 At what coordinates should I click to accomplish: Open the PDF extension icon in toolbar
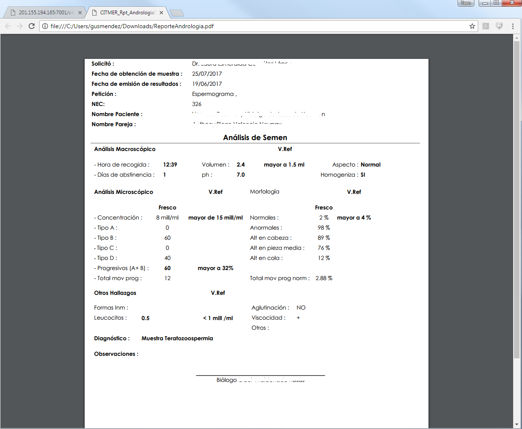click(x=486, y=26)
